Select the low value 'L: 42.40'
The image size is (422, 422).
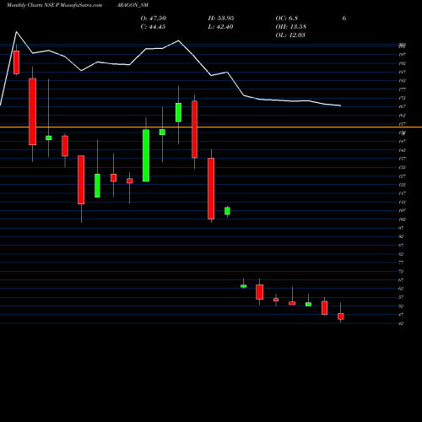(x=220, y=27)
